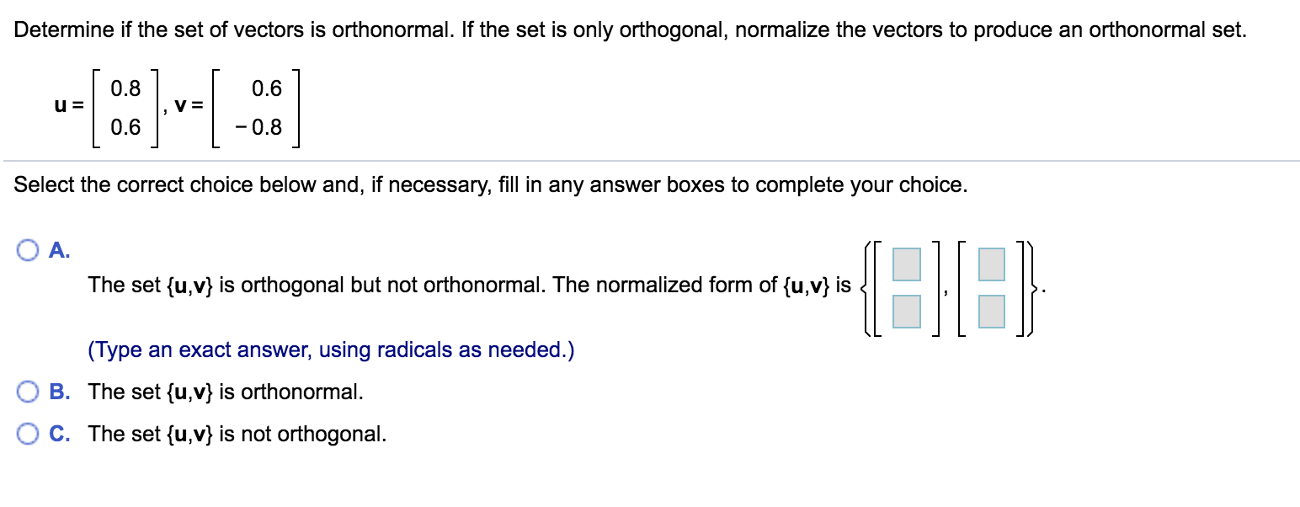Select answer choice A radio button
The height and width of the screenshot is (507, 1300).
click(x=28, y=248)
